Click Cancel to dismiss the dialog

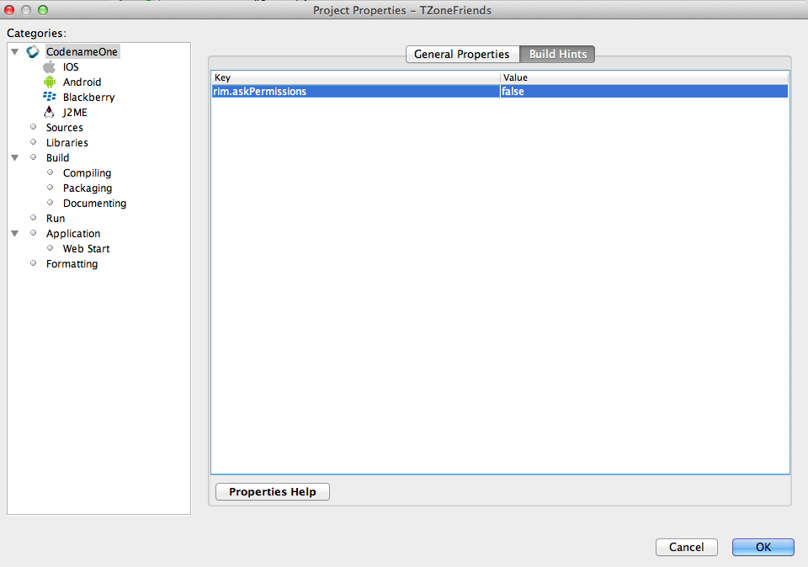[x=686, y=547]
